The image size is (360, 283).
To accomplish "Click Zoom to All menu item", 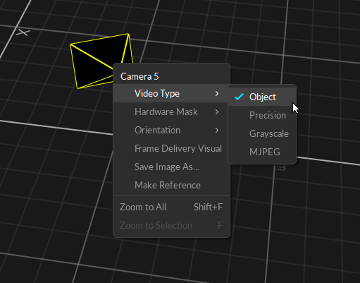I will pyautogui.click(x=171, y=207).
